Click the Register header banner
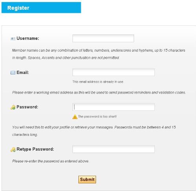The image size is (196, 191). [41, 7]
